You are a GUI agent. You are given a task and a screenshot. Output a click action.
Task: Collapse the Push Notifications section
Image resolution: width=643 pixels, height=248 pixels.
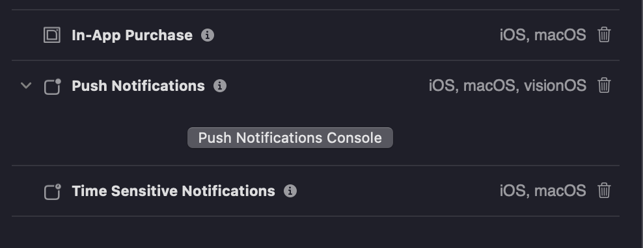tap(26, 86)
